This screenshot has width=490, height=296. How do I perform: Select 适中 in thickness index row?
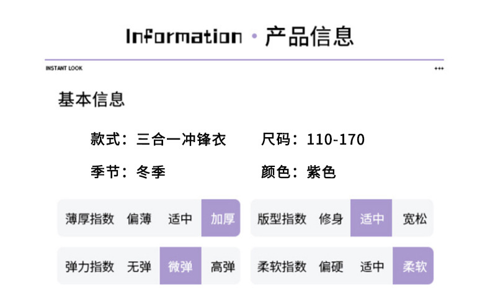180,218
